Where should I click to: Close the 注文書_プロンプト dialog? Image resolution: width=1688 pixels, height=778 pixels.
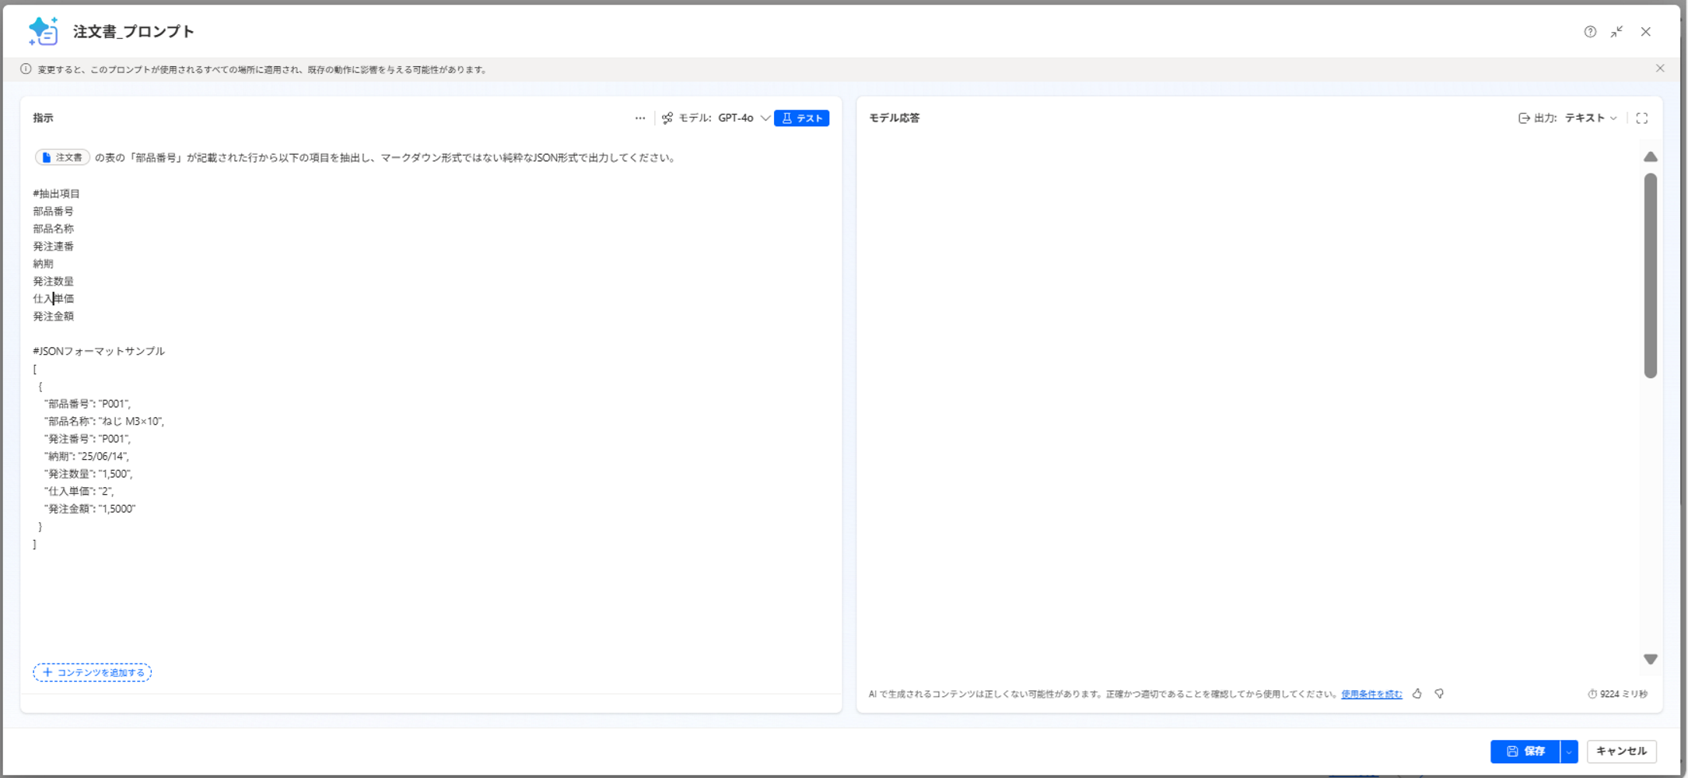tap(1646, 32)
